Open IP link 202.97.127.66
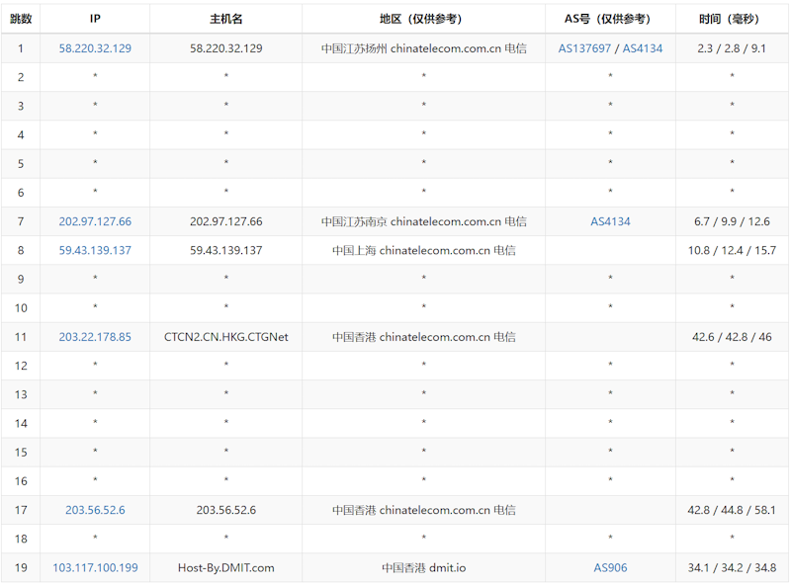This screenshot has width=791, height=587. coord(95,221)
